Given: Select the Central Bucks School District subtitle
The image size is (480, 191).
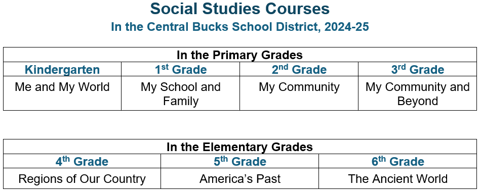Looking at the screenshot, I should pos(239,27).
